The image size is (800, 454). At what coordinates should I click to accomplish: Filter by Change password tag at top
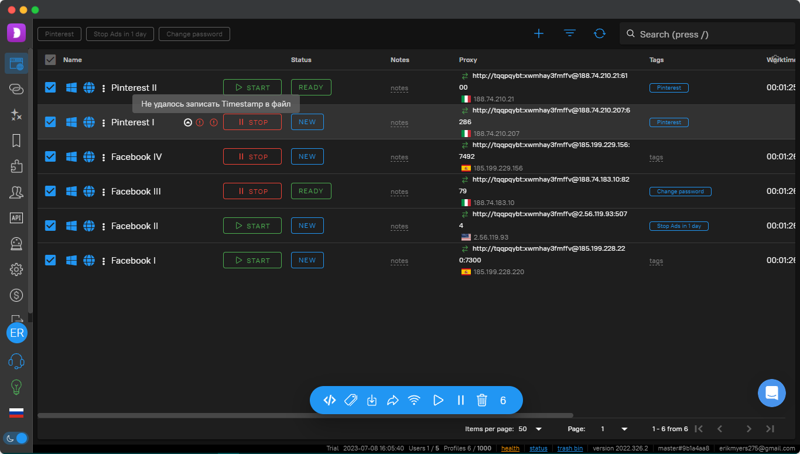coord(194,34)
